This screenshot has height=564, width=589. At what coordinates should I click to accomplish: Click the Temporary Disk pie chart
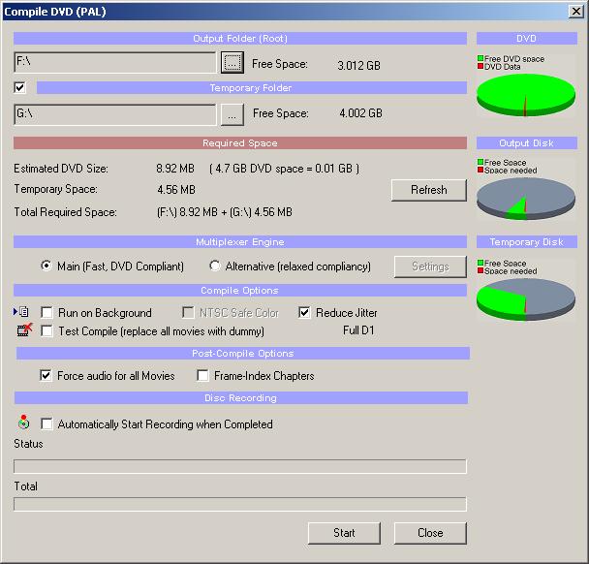(525, 298)
